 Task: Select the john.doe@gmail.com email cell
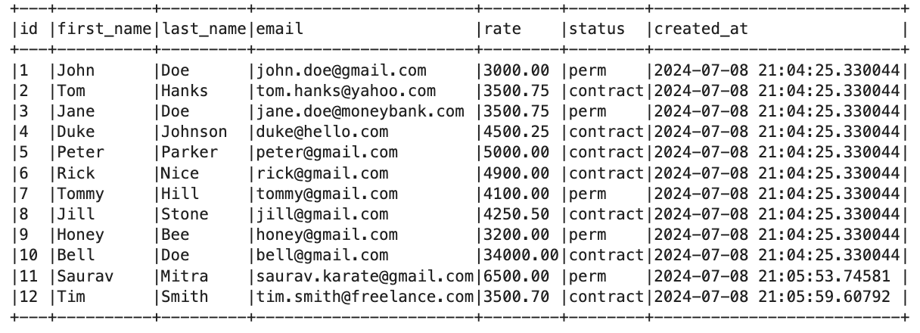click(341, 71)
